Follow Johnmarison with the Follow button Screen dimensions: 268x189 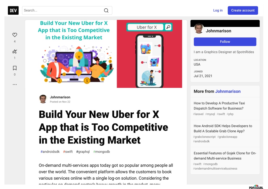(x=225, y=42)
